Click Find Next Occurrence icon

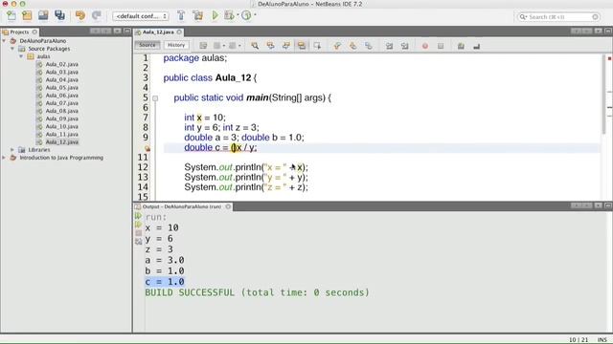click(286, 46)
